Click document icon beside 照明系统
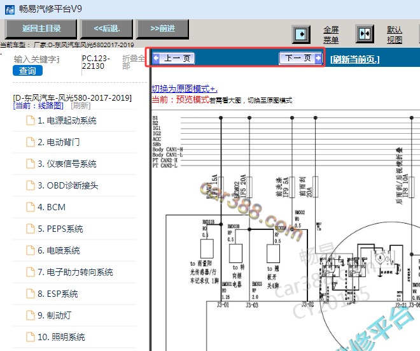 31,337
